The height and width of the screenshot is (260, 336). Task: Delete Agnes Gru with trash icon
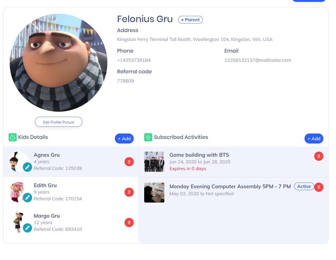[129, 162]
